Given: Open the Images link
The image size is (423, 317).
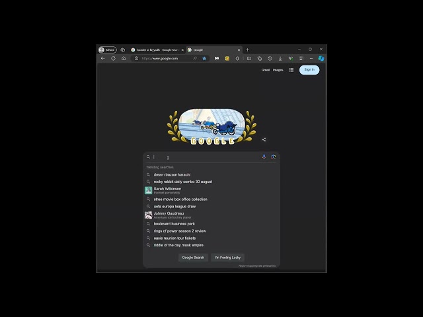Looking at the screenshot, I should coord(278,70).
